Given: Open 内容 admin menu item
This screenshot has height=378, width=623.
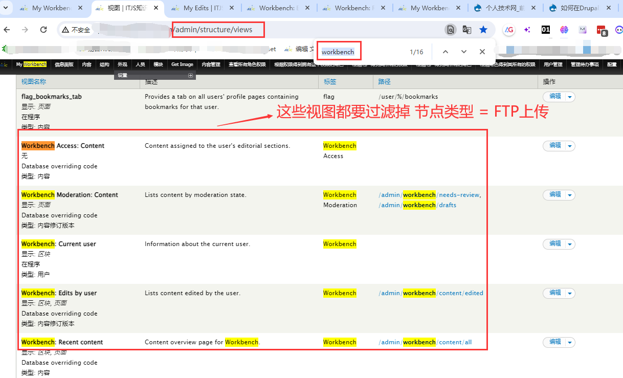Looking at the screenshot, I should pyautogui.click(x=86, y=64).
